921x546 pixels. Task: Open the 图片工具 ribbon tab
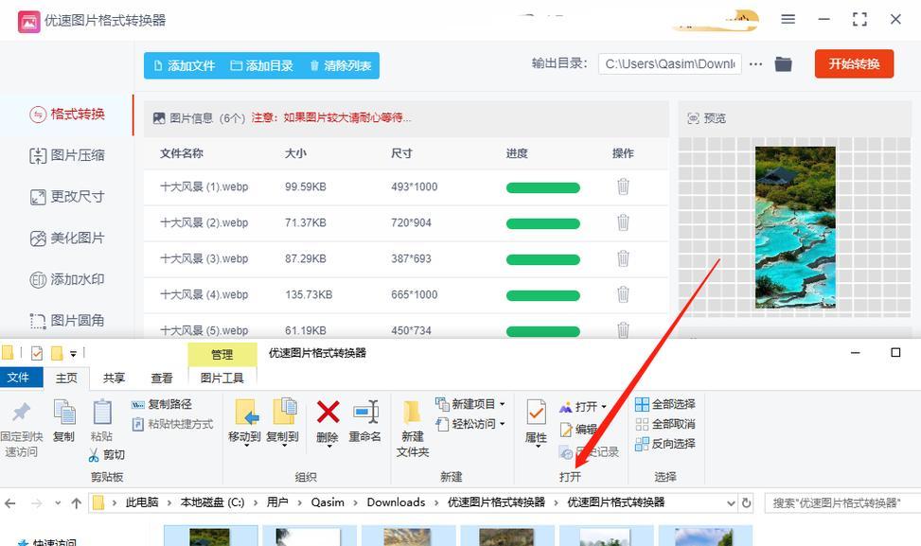(222, 379)
